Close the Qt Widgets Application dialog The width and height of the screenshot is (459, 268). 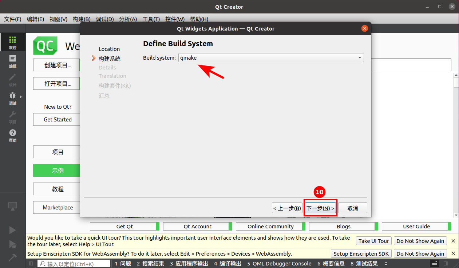(365, 29)
